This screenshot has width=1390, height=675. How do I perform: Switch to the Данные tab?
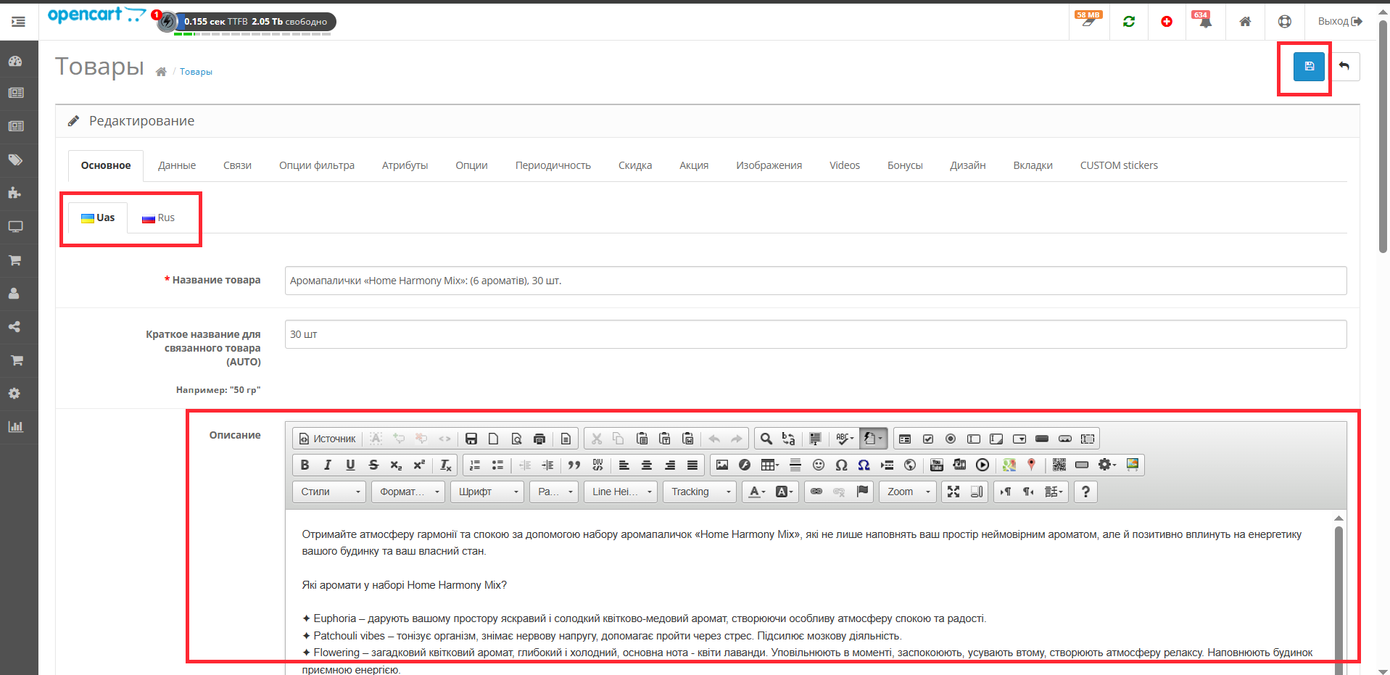177,165
